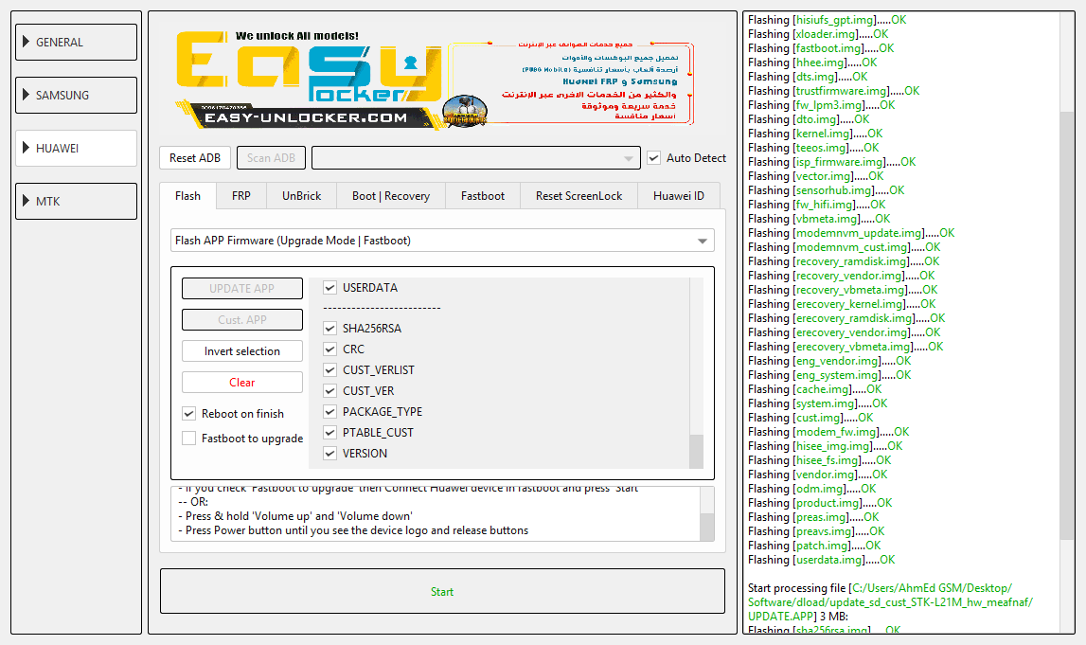
Task: Uncheck the USERDATA partition
Action: tap(329, 288)
